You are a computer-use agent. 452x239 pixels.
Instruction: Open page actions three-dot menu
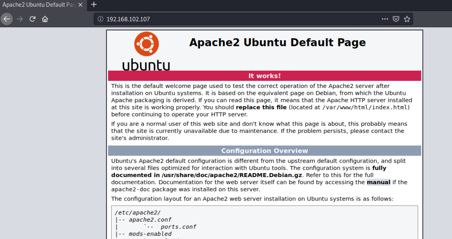tap(385, 19)
